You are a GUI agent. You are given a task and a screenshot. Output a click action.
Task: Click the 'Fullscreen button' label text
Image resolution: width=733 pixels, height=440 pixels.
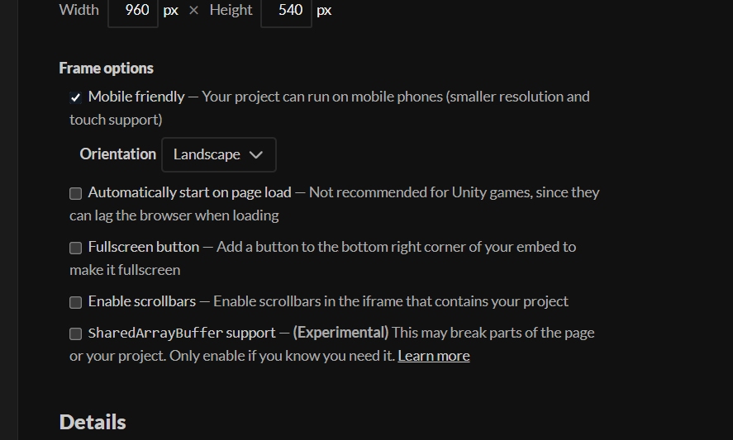pyautogui.click(x=144, y=247)
